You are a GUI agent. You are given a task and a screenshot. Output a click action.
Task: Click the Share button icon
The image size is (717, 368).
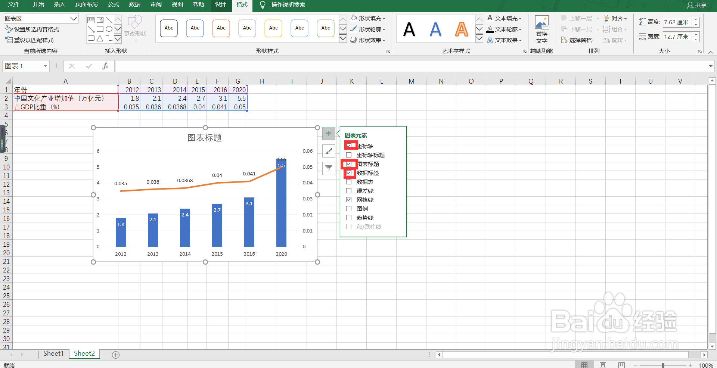click(x=697, y=5)
